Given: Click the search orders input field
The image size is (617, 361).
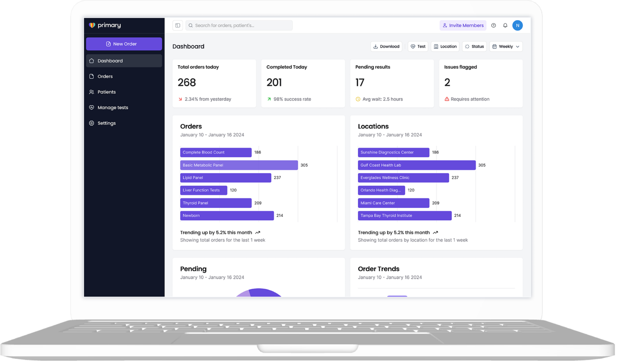Looking at the screenshot, I should pyautogui.click(x=241, y=25).
